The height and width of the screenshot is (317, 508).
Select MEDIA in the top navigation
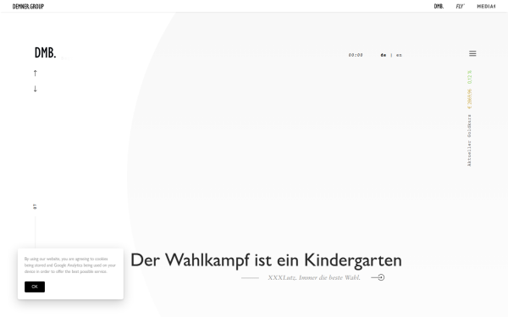486,6
